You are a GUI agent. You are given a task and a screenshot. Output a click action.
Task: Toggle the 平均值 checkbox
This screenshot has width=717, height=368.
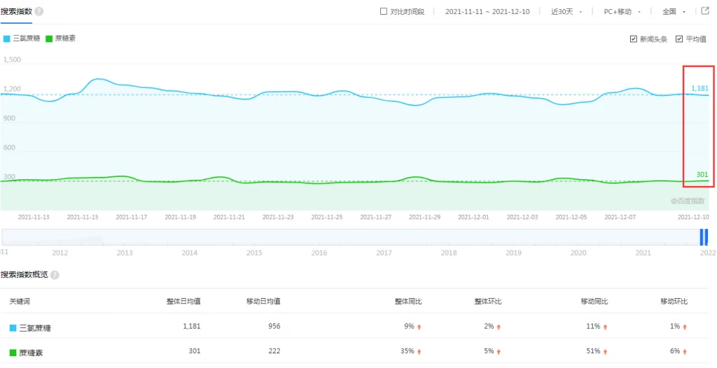click(678, 39)
